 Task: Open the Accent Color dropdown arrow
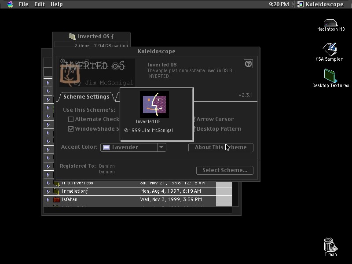(161, 147)
